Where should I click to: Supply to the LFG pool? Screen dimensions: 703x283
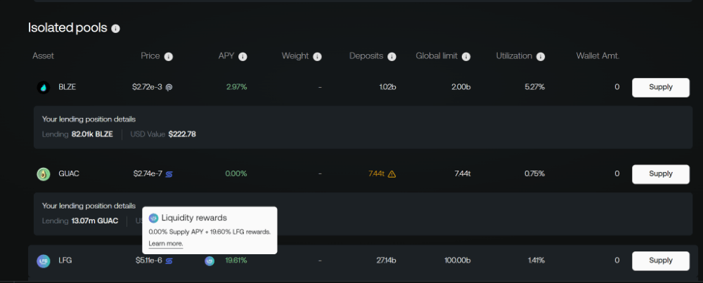(x=660, y=261)
